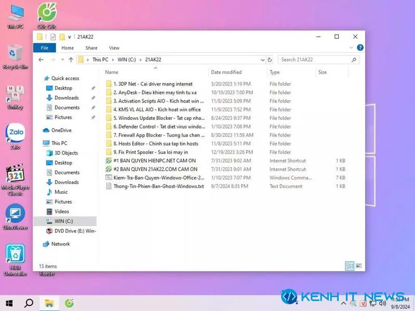This screenshot has width=415, height=311.
Task: Go up one folder level
Action: (71, 60)
